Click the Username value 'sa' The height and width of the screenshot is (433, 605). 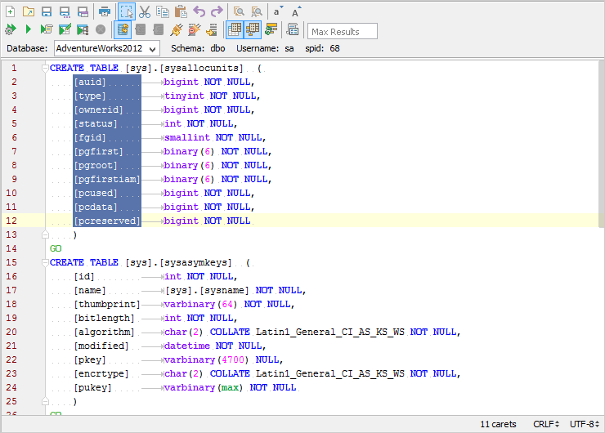(289, 48)
